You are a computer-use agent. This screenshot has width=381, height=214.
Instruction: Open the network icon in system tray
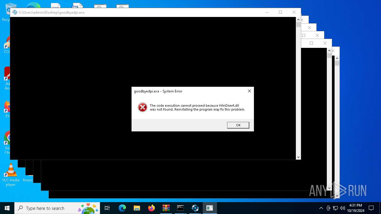click(335, 208)
